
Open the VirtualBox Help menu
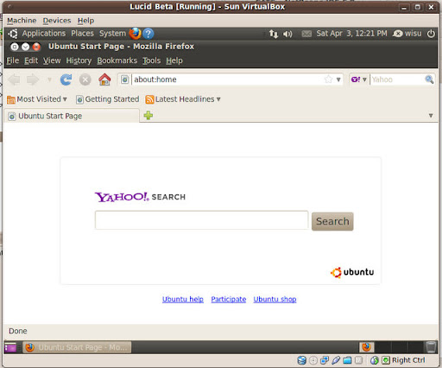(85, 21)
